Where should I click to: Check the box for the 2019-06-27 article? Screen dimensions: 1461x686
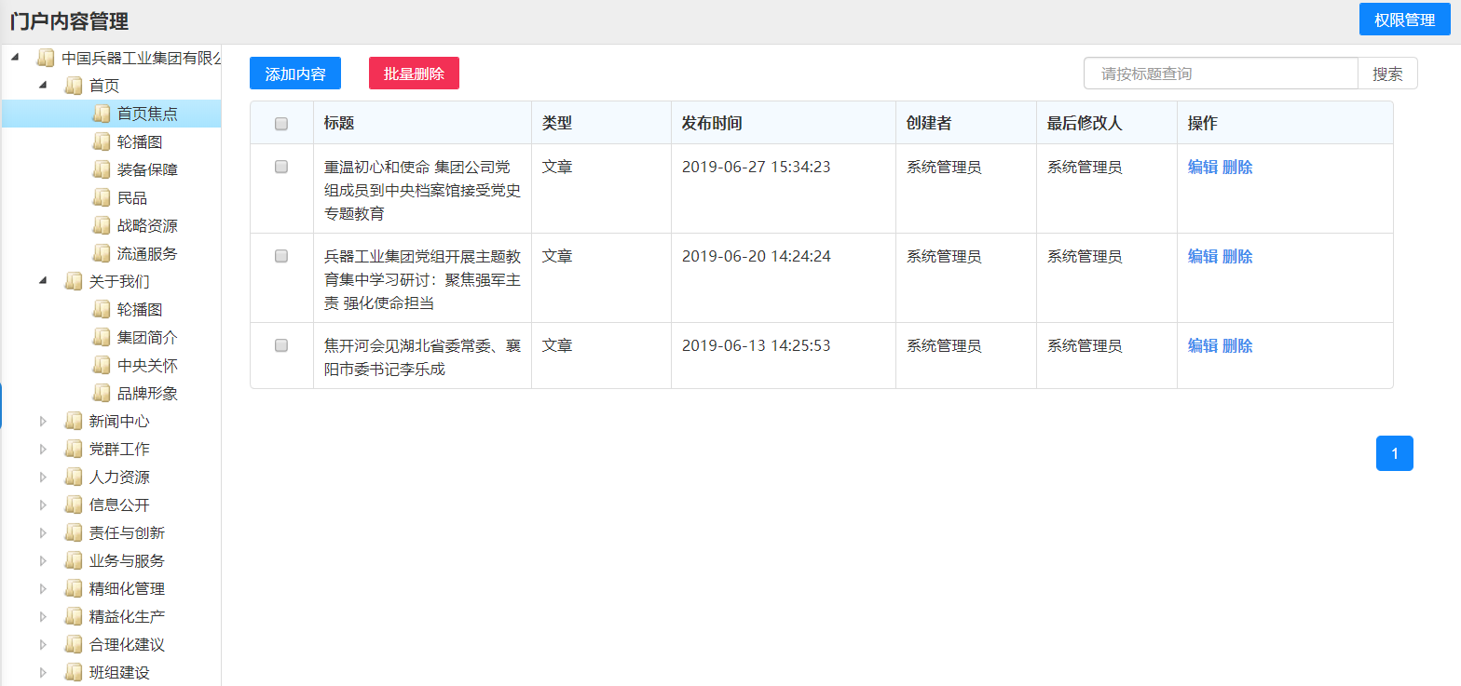click(281, 168)
